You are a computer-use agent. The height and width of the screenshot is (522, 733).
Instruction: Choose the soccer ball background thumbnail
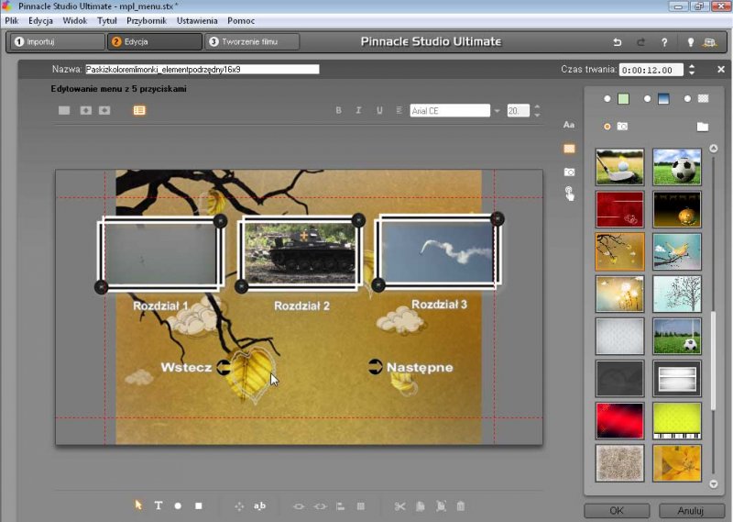677,167
